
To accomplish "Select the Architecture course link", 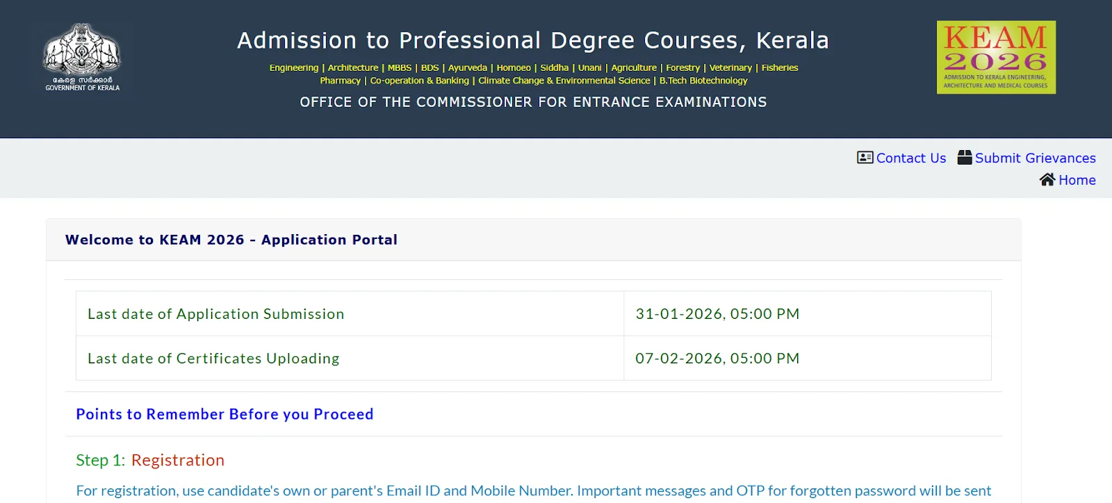I will 353,67.
